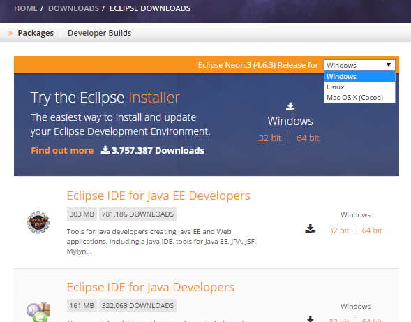Open the Find out more link

62,150
